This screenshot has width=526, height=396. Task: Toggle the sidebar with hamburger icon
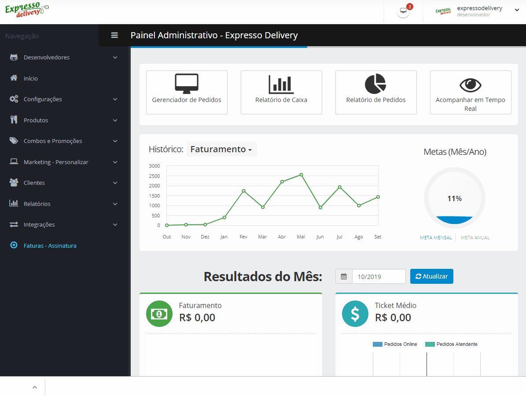(x=114, y=35)
